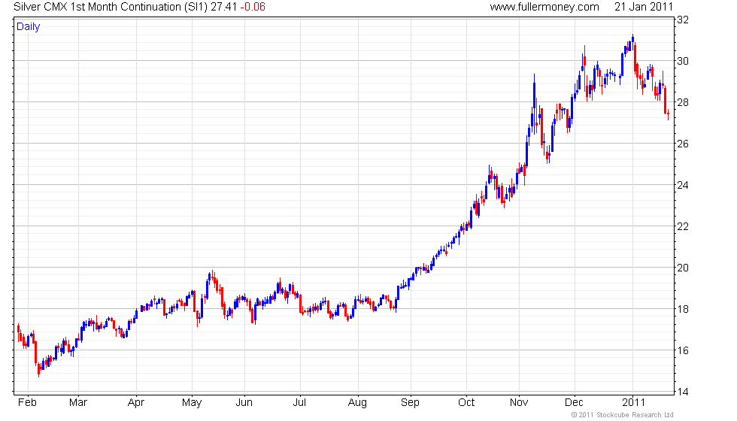Viewport: 737px width, 421px height.
Task: Click the last price value 27.41
Action: (224, 7)
